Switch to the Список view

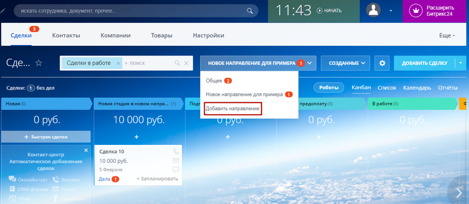pyautogui.click(x=387, y=88)
